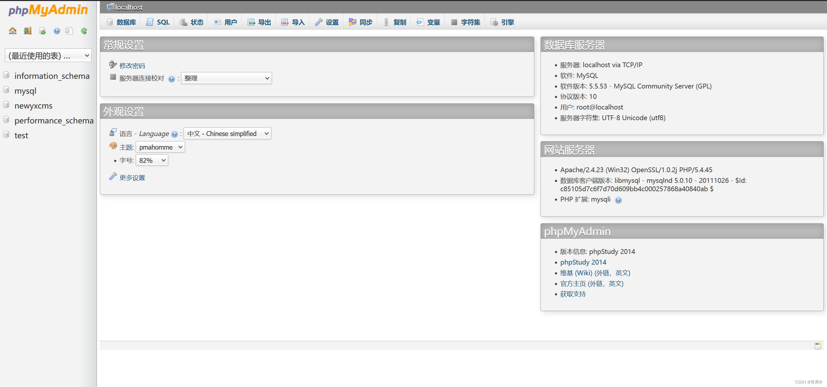This screenshot has height=387, width=827.
Task: Select the newyxcms database in sidebar
Action: point(33,106)
